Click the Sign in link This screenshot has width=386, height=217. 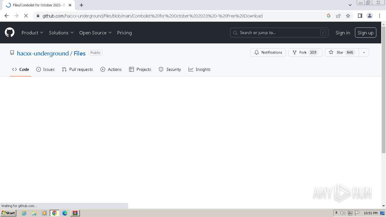[x=343, y=33]
